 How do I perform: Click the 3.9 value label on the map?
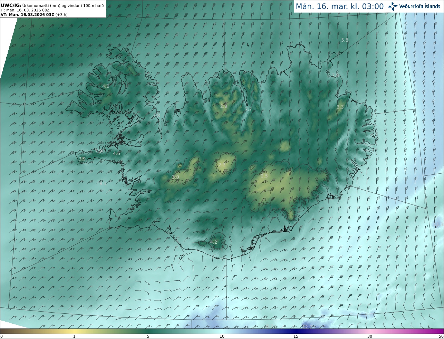(82, 159)
